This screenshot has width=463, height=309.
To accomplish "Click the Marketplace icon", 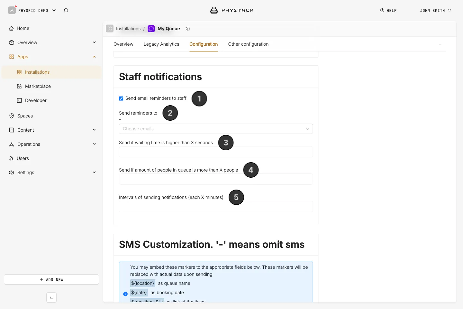I will (19, 86).
